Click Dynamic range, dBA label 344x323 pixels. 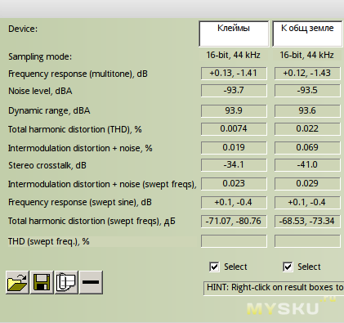49,111
